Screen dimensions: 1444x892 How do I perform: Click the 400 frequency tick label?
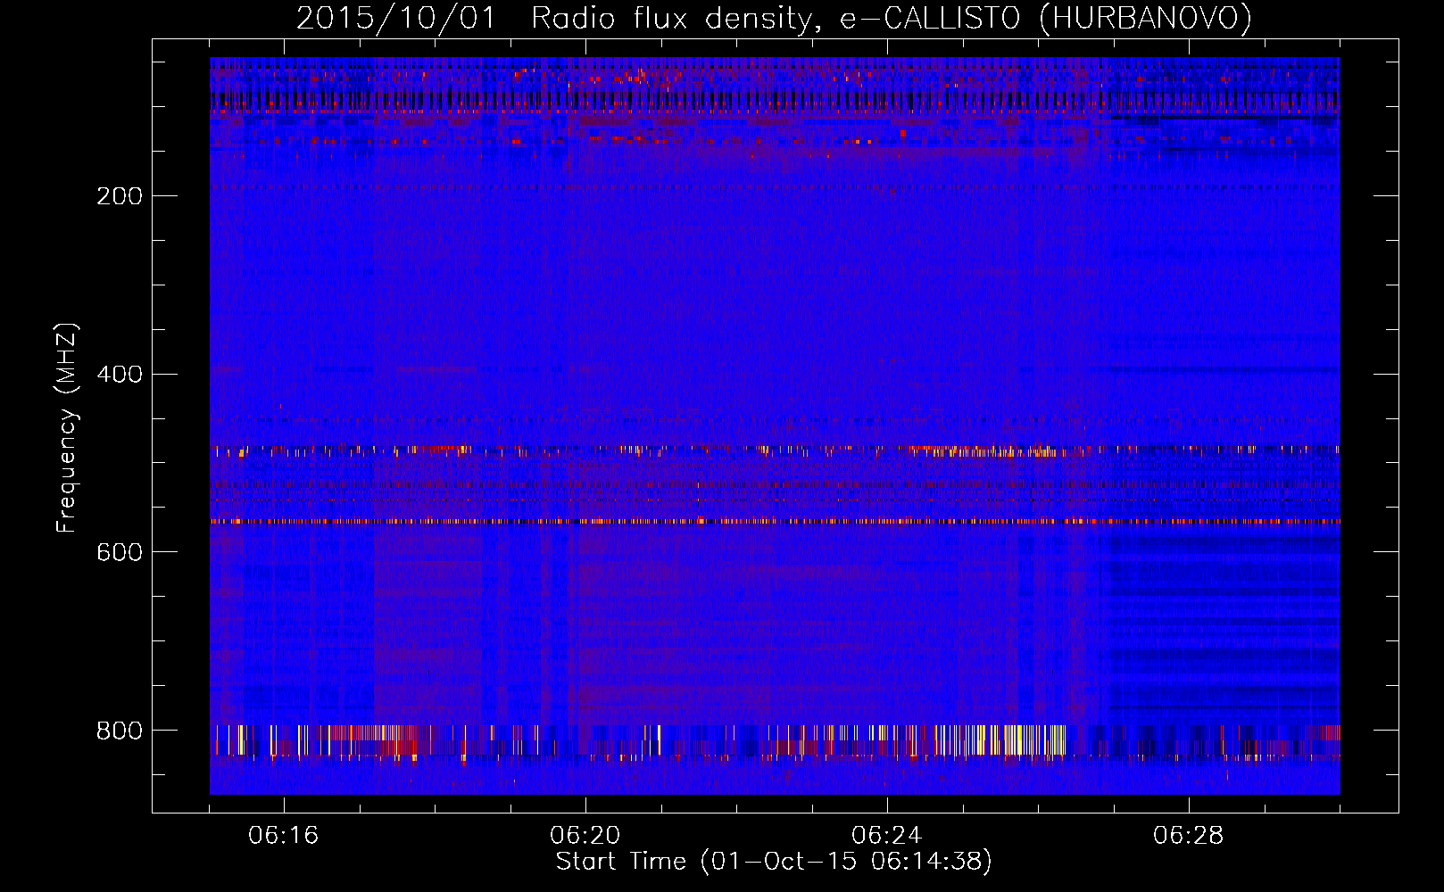(x=120, y=375)
